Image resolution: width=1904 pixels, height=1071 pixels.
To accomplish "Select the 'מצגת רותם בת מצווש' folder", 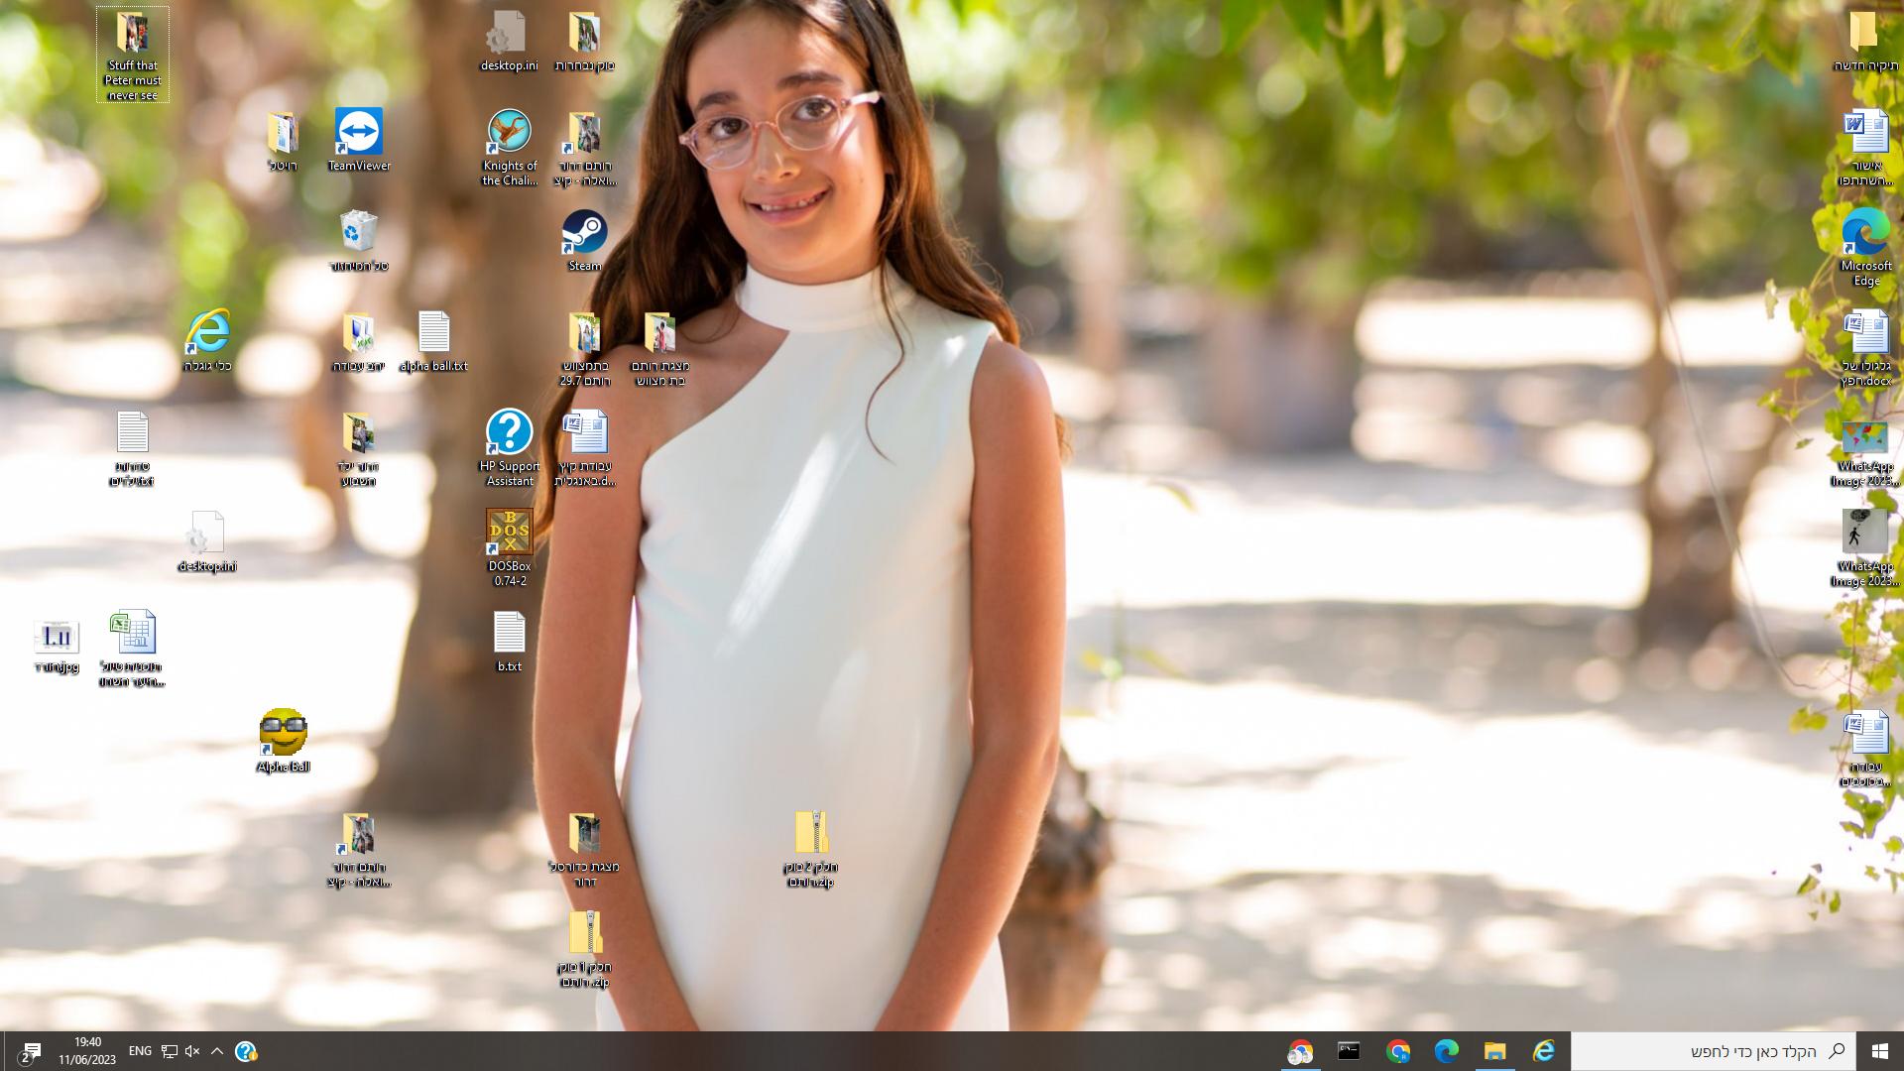I will point(659,348).
